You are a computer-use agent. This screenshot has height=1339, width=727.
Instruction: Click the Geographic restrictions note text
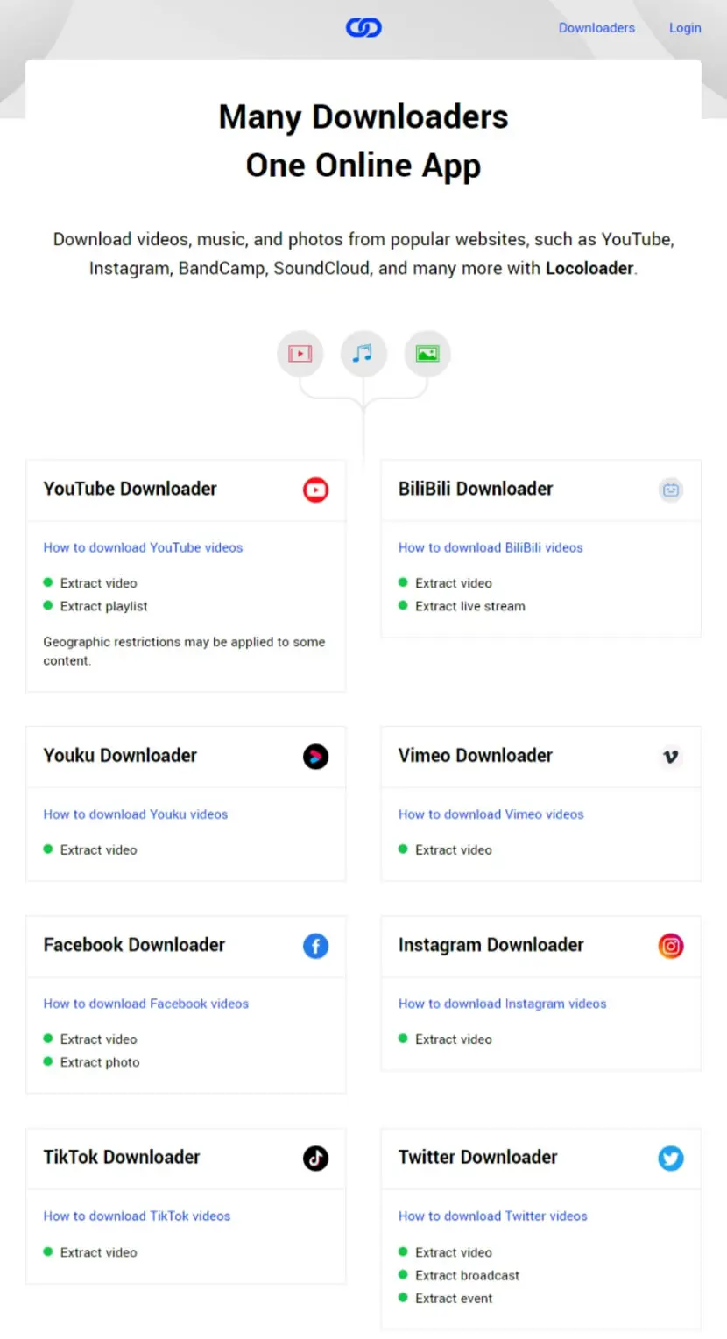[184, 652]
